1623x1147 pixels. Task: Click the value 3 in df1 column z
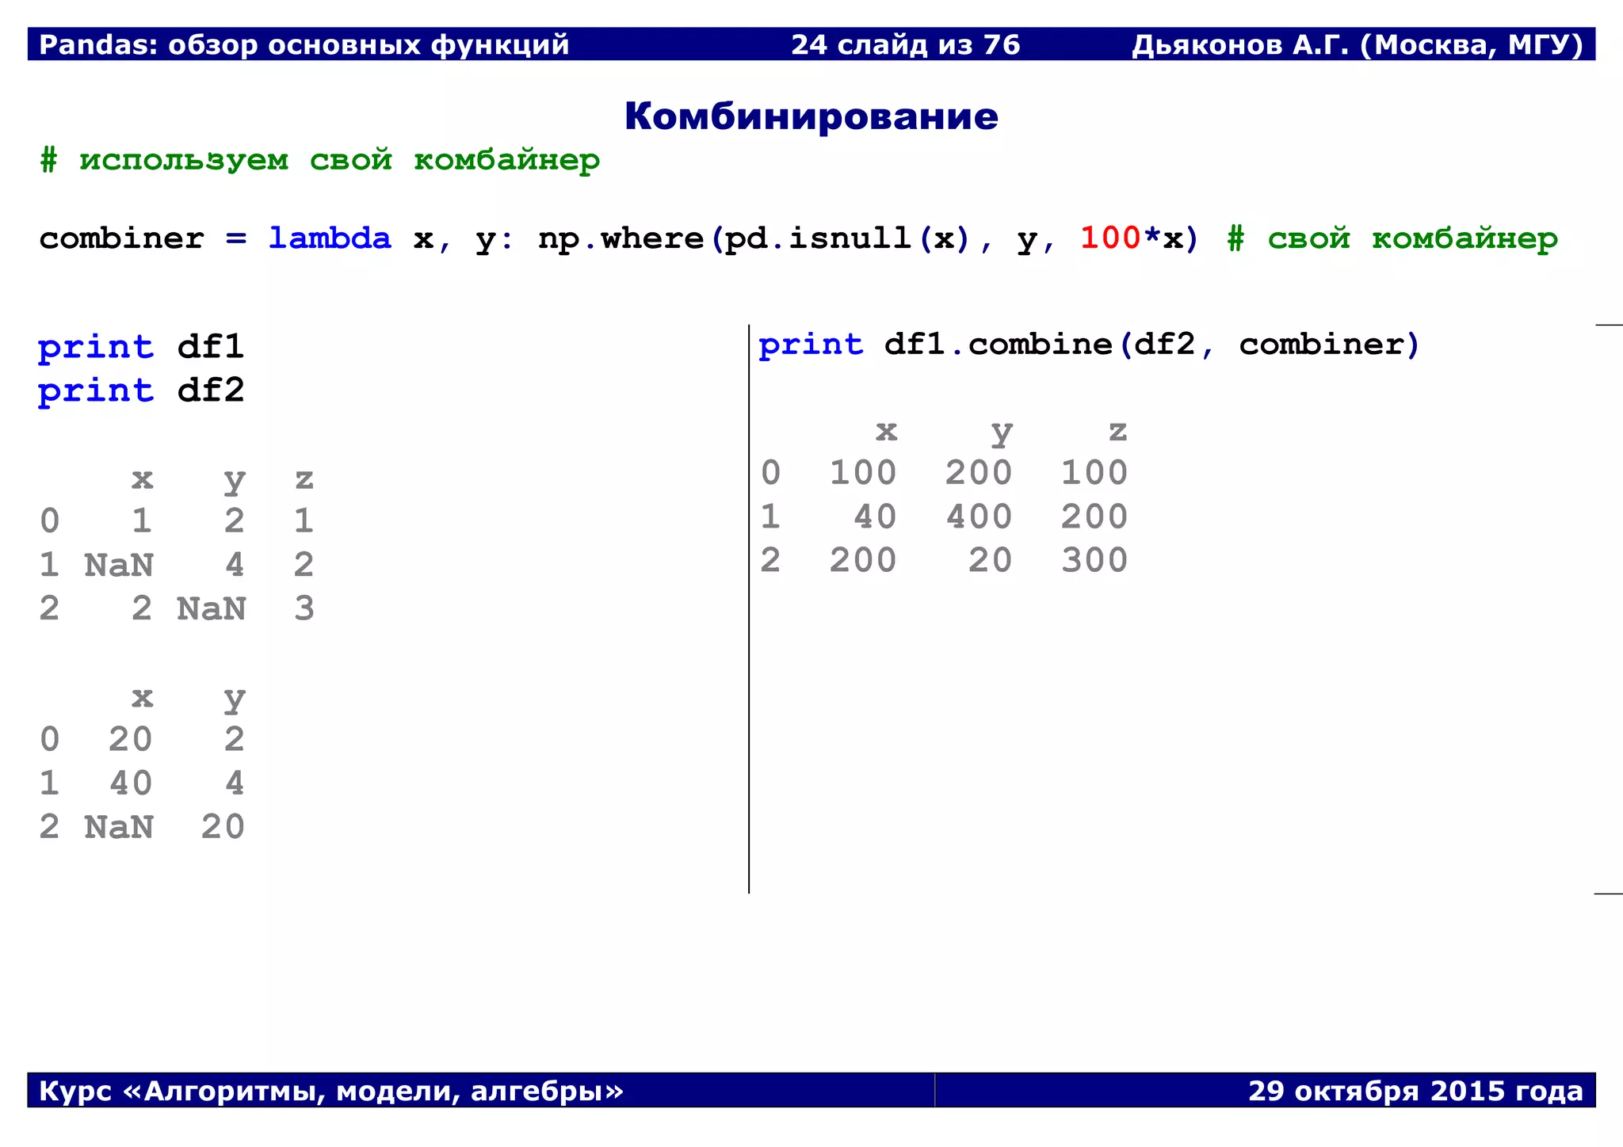coord(304,609)
